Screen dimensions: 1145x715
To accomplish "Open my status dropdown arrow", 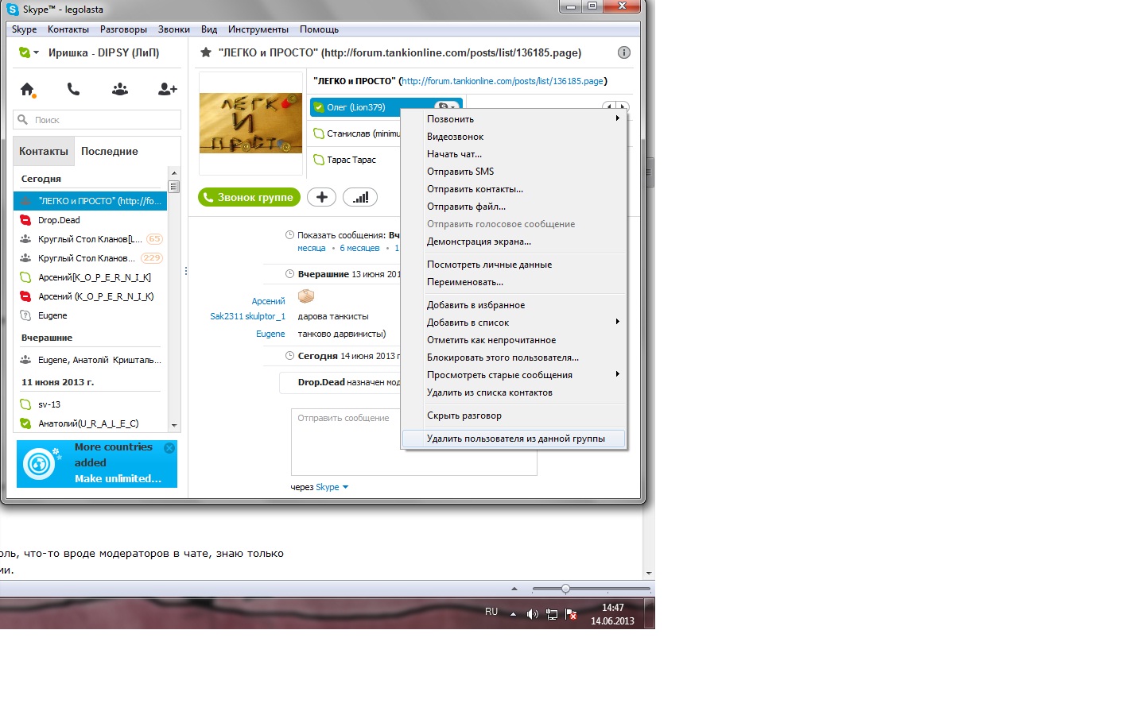I will point(37,52).
